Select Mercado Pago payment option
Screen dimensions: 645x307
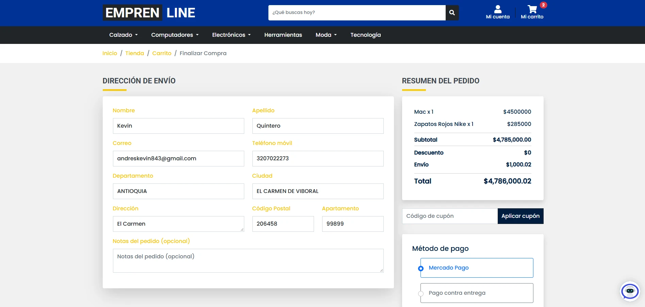click(x=477, y=268)
